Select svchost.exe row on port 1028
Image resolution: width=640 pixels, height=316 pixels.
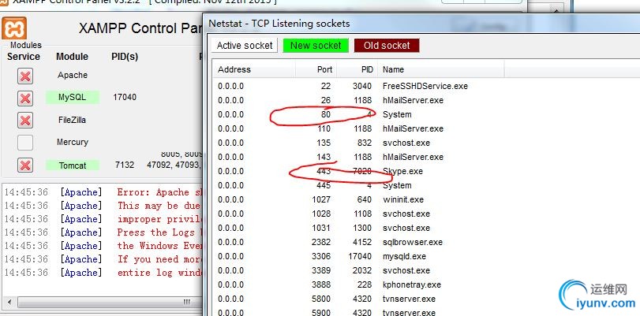tap(425, 214)
